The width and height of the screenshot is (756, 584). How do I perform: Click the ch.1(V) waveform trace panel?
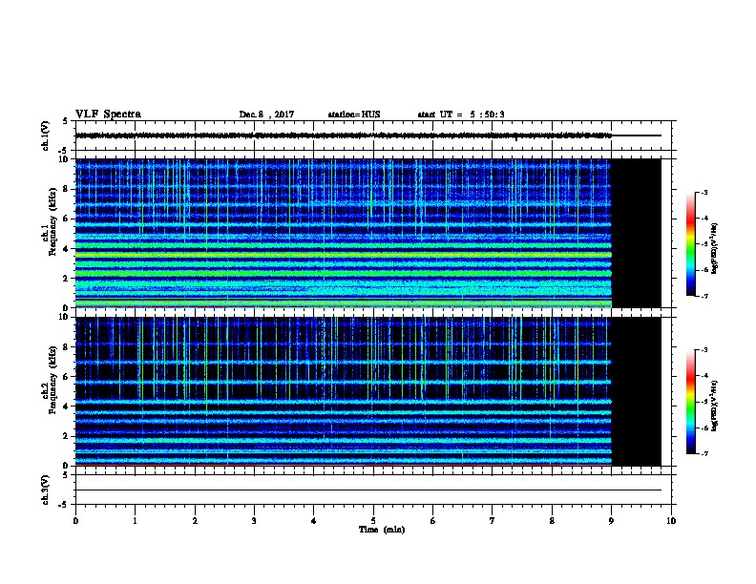(375, 136)
